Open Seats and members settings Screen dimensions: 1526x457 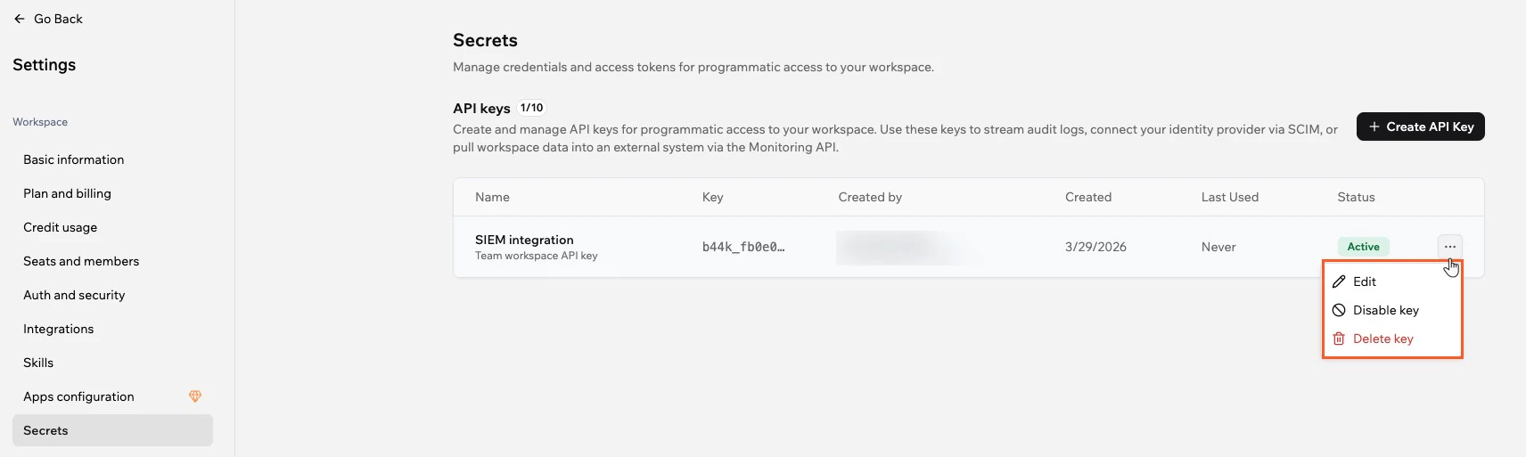click(x=112, y=261)
